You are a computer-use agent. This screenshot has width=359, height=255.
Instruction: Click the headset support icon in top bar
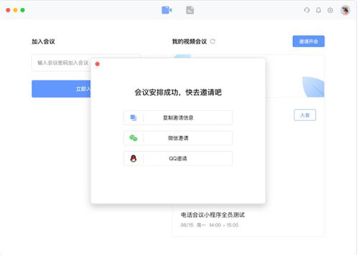[x=307, y=10]
